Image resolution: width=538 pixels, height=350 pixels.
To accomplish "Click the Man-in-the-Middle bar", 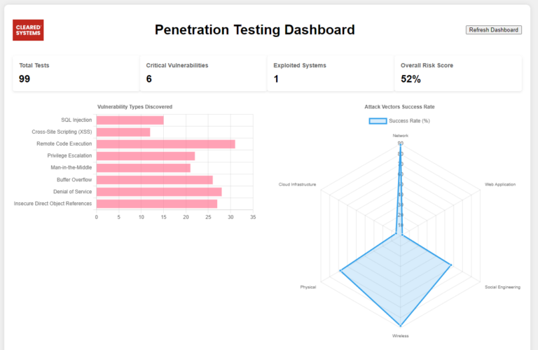I will (143, 168).
